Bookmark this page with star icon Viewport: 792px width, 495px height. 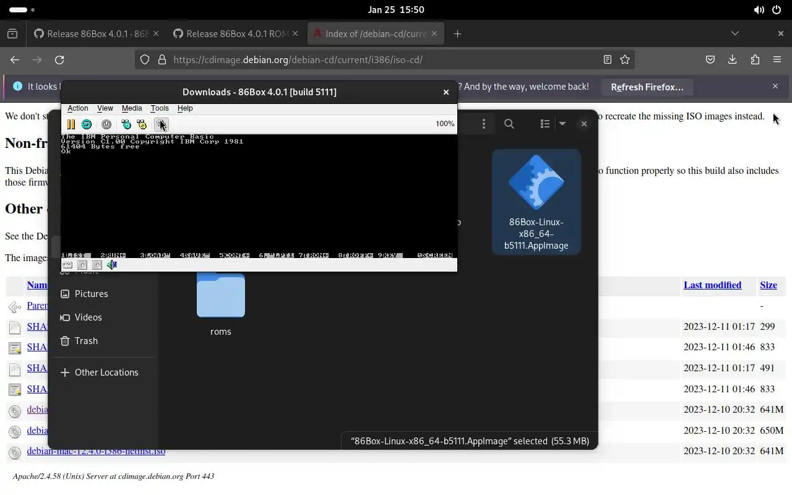pyautogui.click(x=625, y=60)
